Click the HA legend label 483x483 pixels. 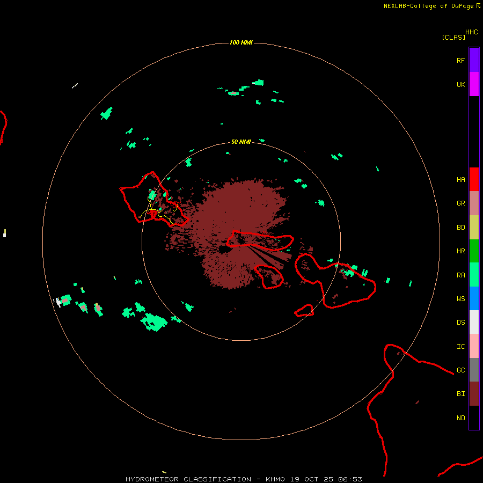coord(460,180)
